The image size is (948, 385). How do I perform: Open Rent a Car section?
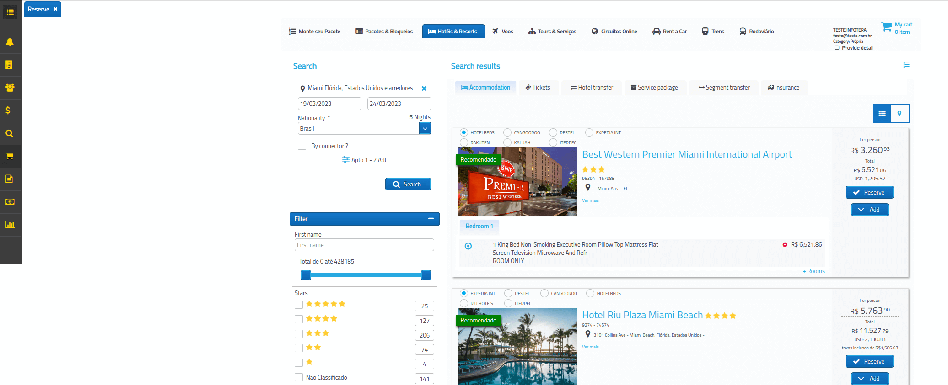[669, 32]
